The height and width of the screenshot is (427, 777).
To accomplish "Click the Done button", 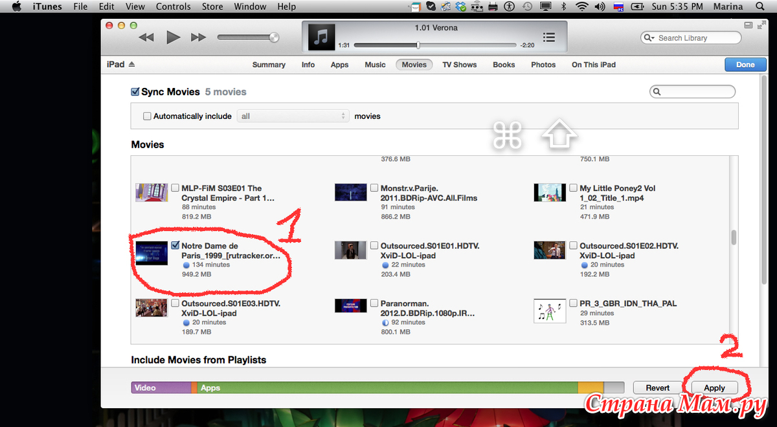I will pos(745,65).
